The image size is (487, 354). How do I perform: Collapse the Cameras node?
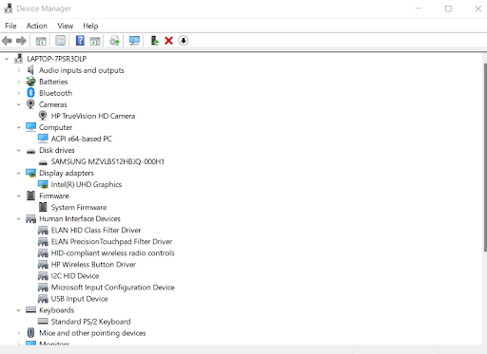point(19,104)
